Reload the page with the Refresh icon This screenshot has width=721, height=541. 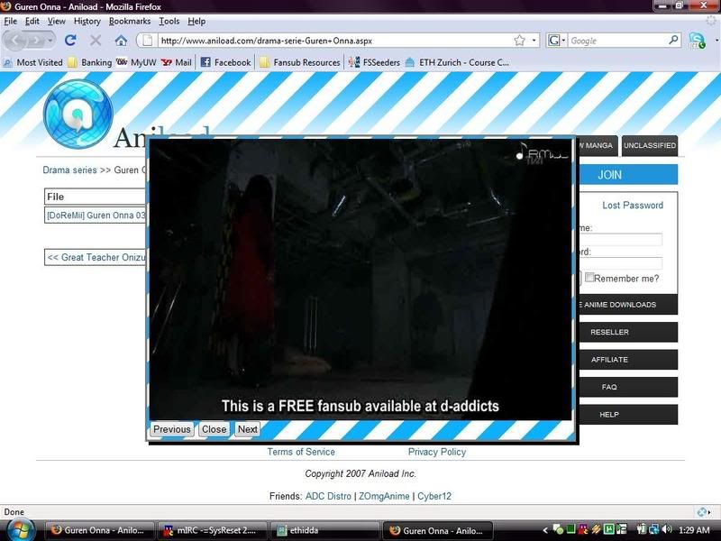point(70,41)
